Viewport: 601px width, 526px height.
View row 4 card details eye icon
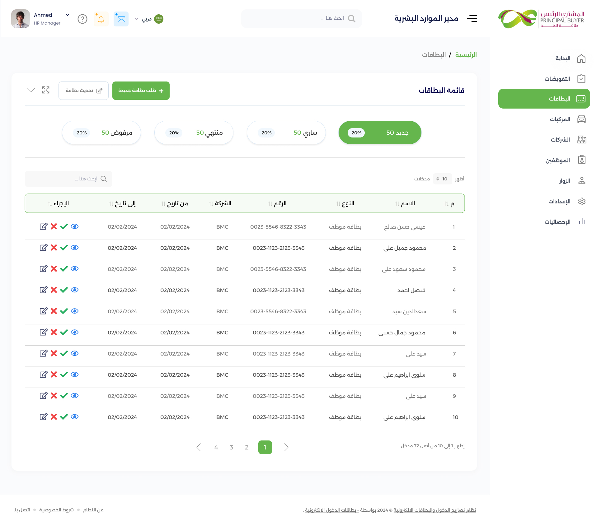[75, 290]
